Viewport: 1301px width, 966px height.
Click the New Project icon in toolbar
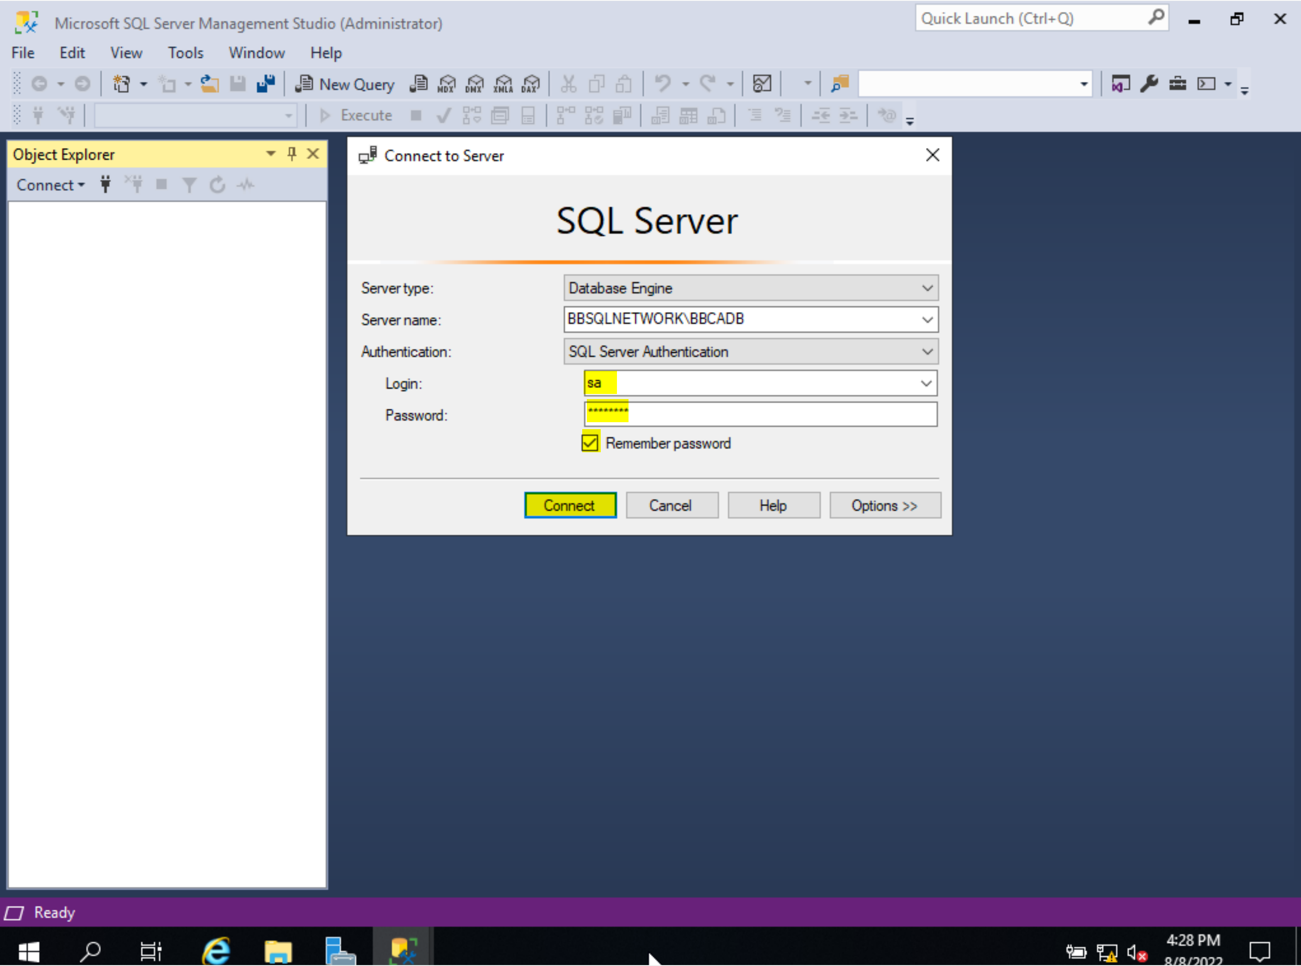[122, 84]
